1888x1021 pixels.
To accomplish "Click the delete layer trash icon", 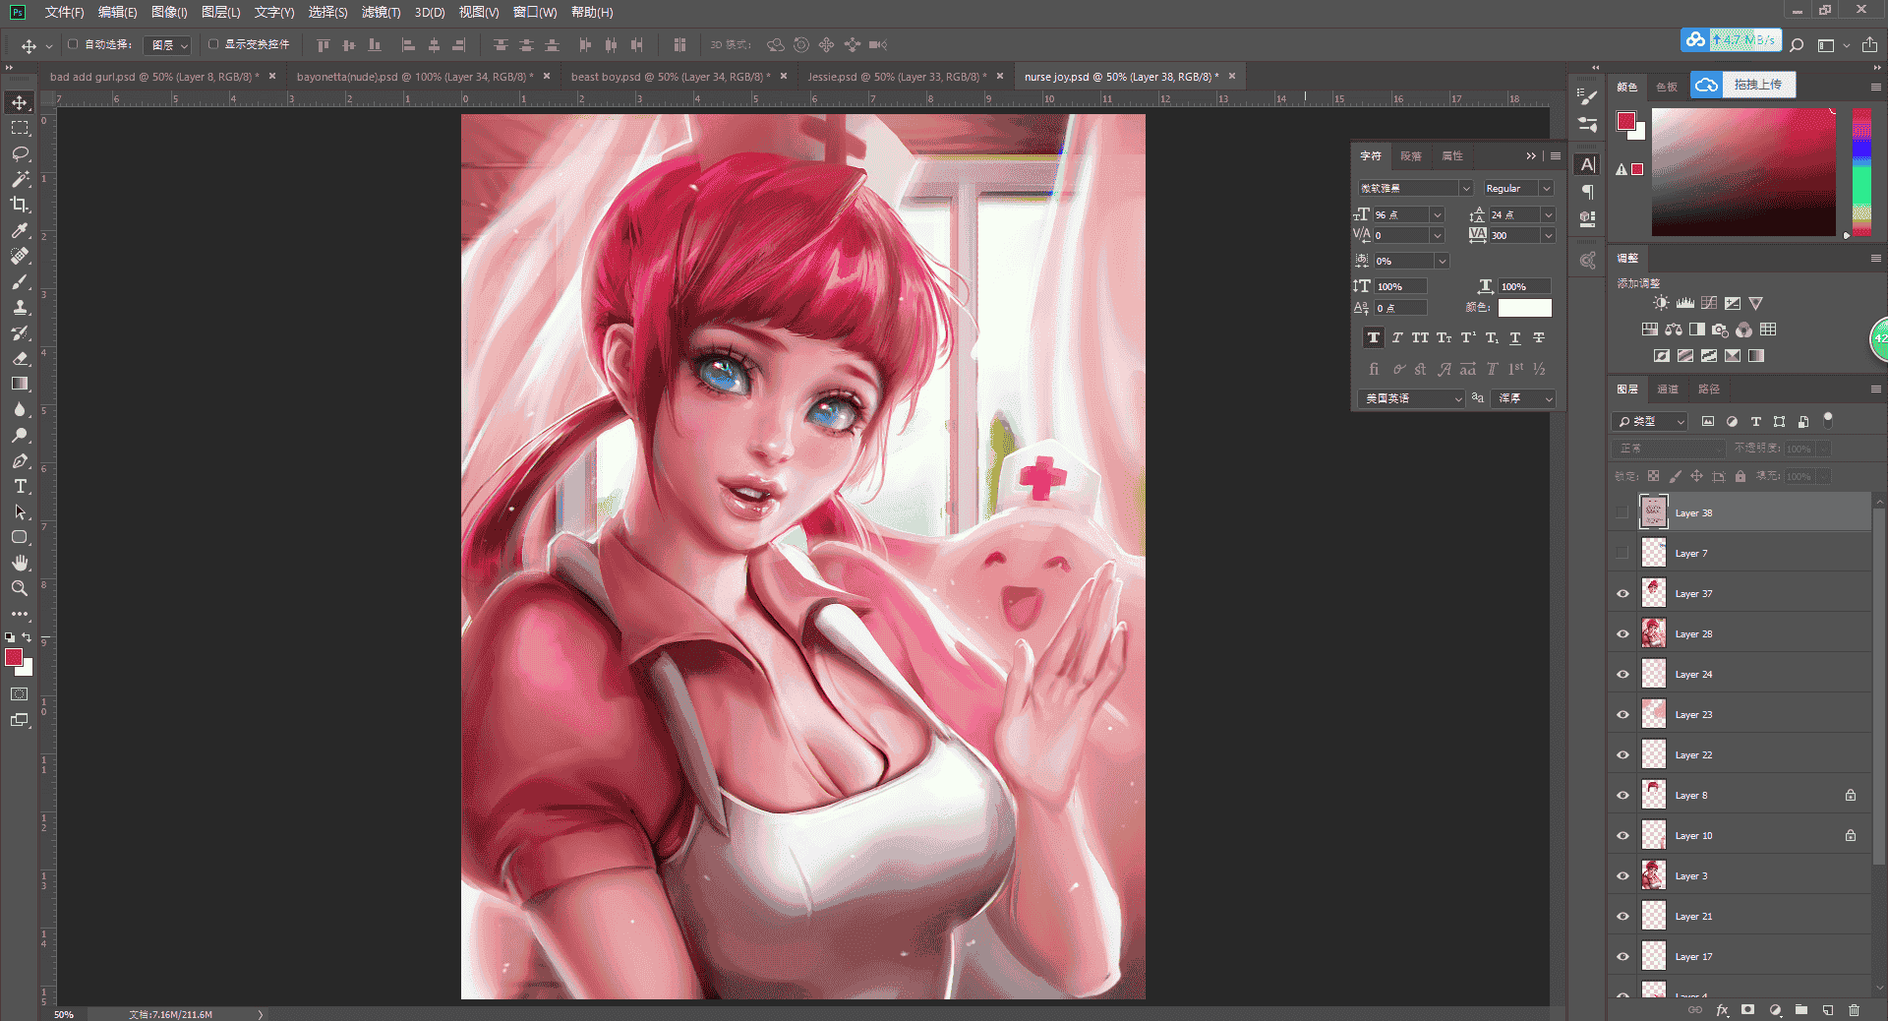I will click(x=1854, y=1010).
